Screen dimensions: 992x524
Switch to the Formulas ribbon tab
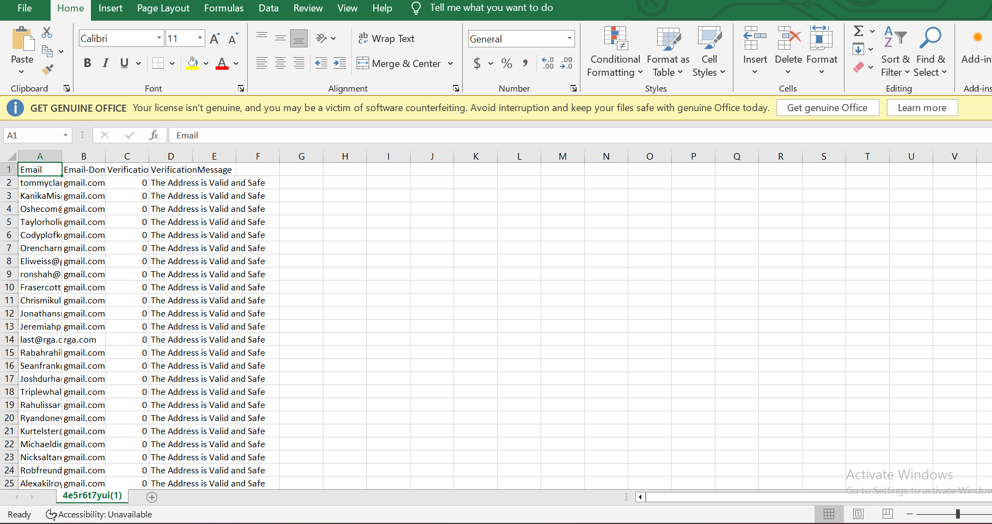(x=224, y=8)
